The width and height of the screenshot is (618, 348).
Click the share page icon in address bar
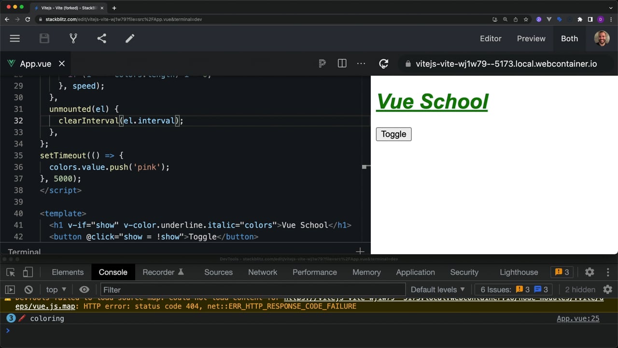click(515, 19)
